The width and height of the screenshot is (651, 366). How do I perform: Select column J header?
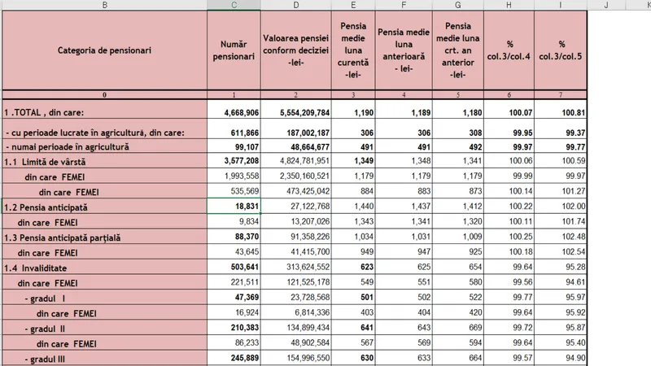(x=606, y=5)
